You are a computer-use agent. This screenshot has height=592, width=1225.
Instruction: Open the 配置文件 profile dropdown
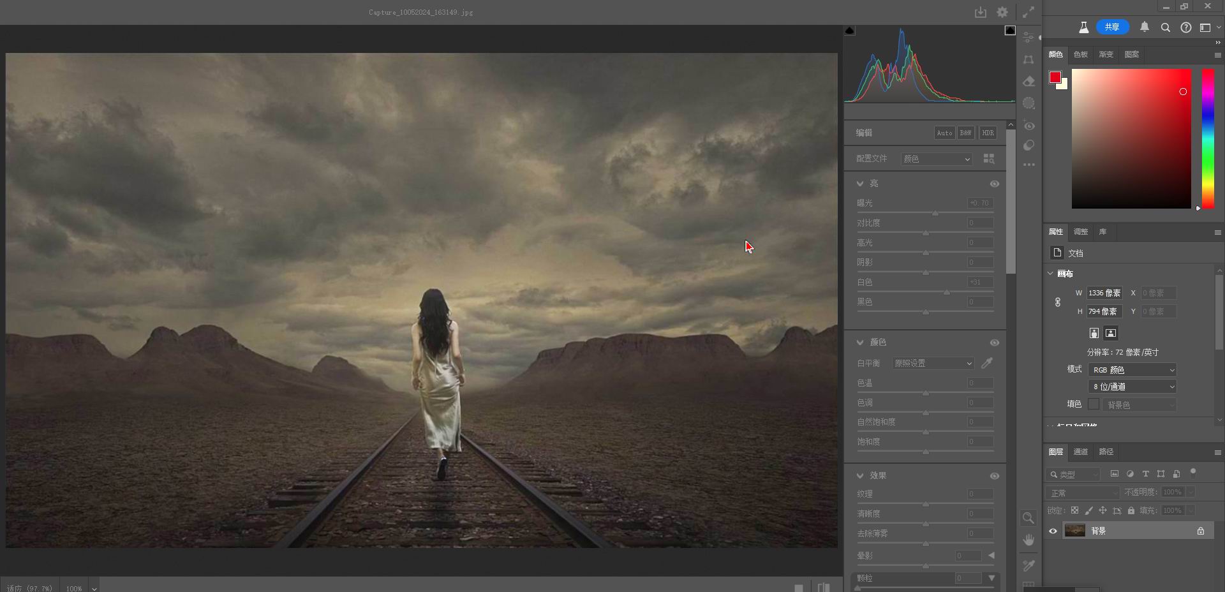(937, 159)
